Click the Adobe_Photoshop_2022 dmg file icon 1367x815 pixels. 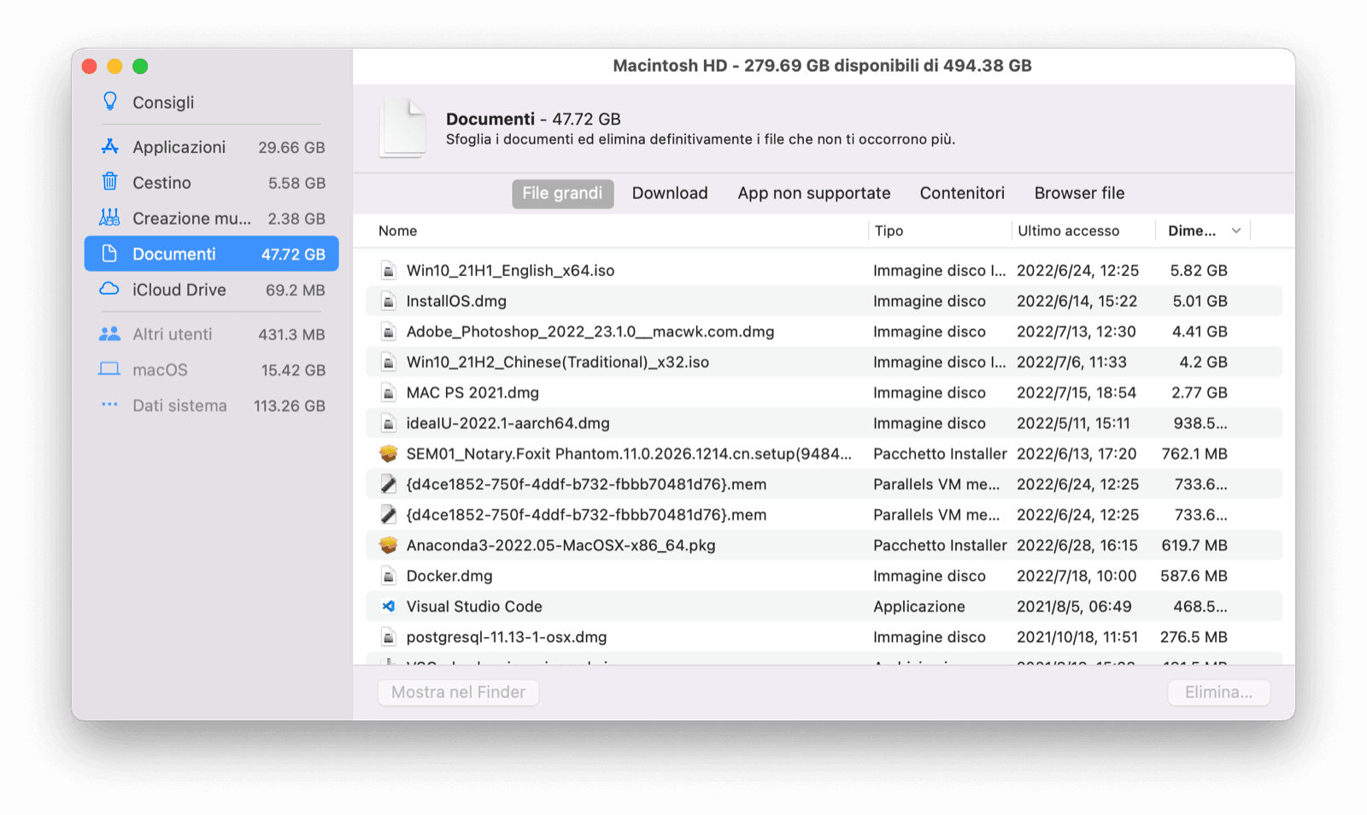(388, 331)
